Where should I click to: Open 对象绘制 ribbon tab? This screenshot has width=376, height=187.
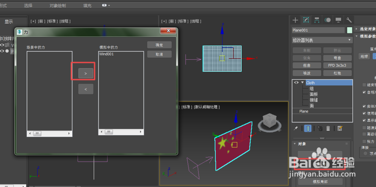click(58, 6)
